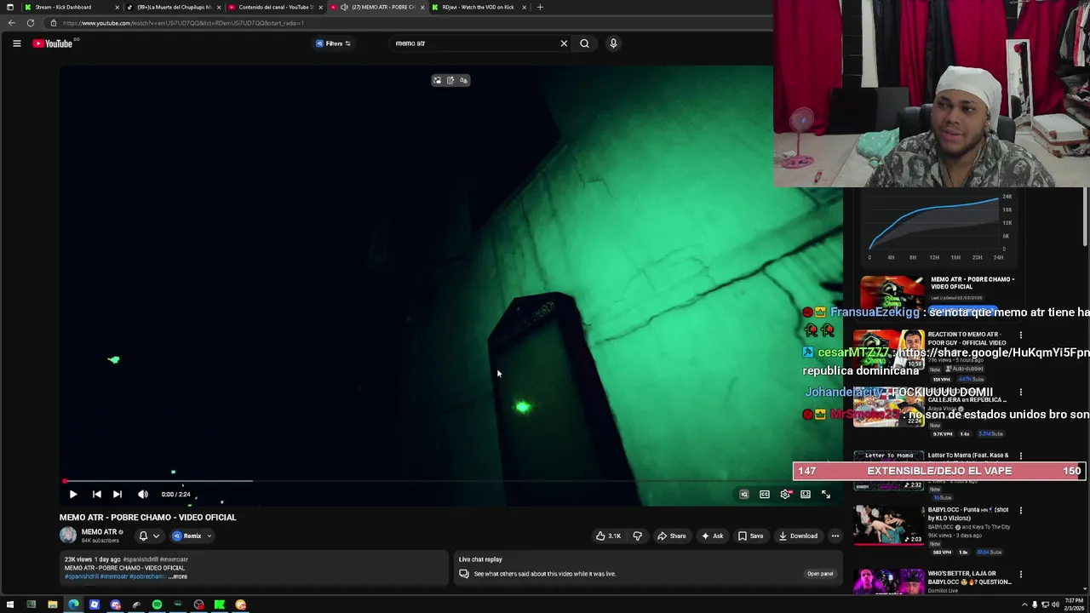Open the Kick app in the taskbar
Screen dimensions: 1090x613
[220, 604]
